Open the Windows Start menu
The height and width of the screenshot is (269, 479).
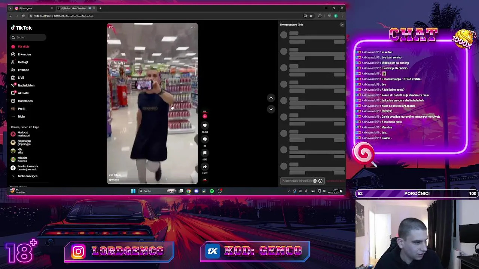click(x=133, y=191)
